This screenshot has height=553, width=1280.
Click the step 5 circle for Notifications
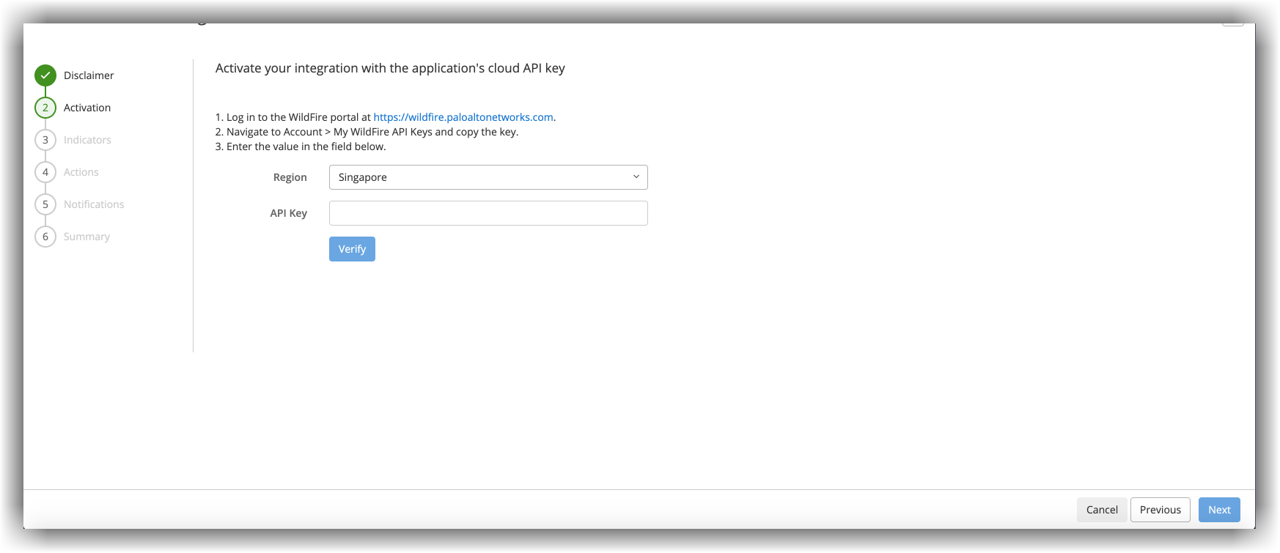pyautogui.click(x=45, y=204)
